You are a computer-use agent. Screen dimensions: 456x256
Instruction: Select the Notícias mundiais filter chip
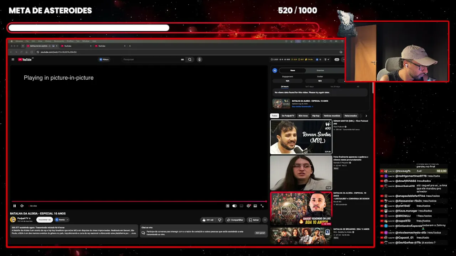tap(332, 116)
